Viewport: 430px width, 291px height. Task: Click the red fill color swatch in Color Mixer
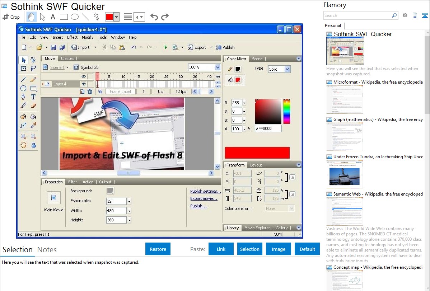pyautogui.click(x=238, y=80)
